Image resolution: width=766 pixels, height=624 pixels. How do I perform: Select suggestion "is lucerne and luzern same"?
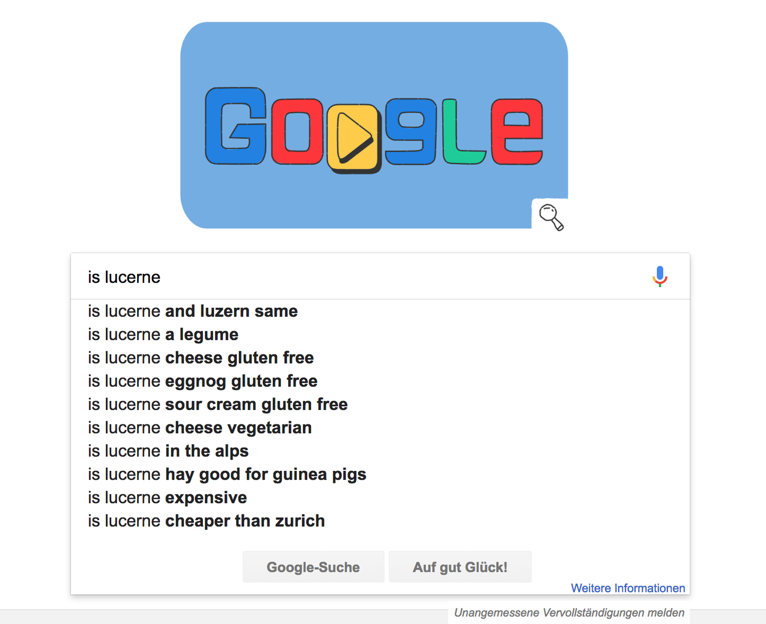[193, 311]
